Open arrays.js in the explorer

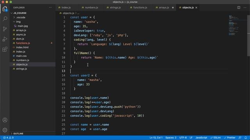(21, 30)
